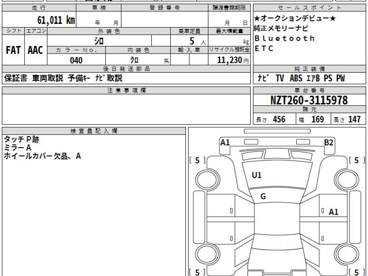Select PW in equipment row
The height and width of the screenshot is (276, 368).
340,79
